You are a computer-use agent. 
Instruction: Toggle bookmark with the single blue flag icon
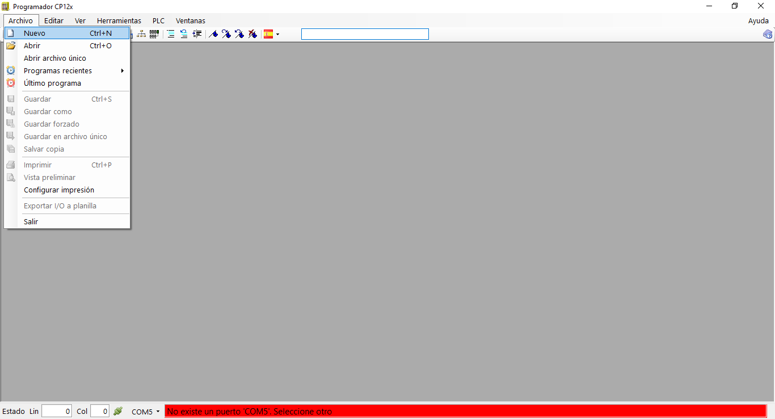click(x=213, y=34)
